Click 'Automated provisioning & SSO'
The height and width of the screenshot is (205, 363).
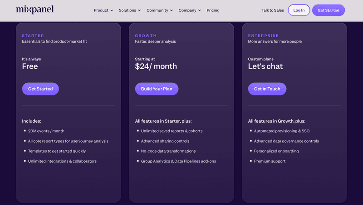tap(282, 131)
